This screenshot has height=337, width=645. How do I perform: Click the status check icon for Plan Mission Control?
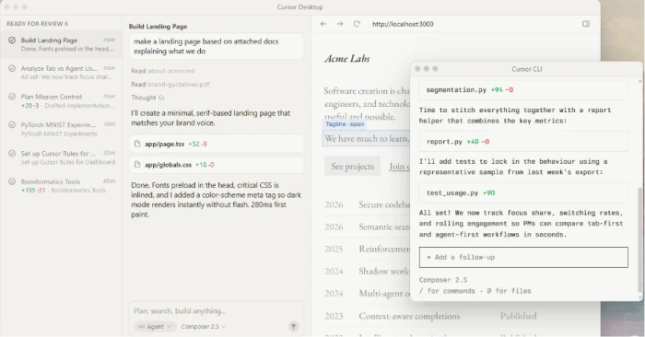[x=12, y=97]
